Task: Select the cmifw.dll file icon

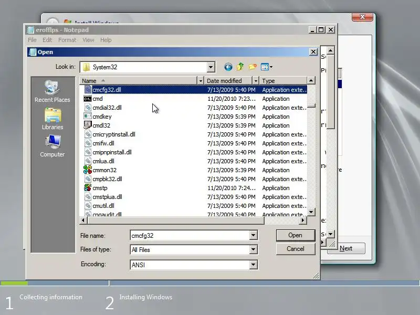Action: 88,143
